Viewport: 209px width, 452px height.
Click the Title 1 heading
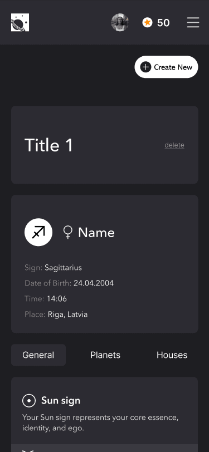(x=48, y=145)
